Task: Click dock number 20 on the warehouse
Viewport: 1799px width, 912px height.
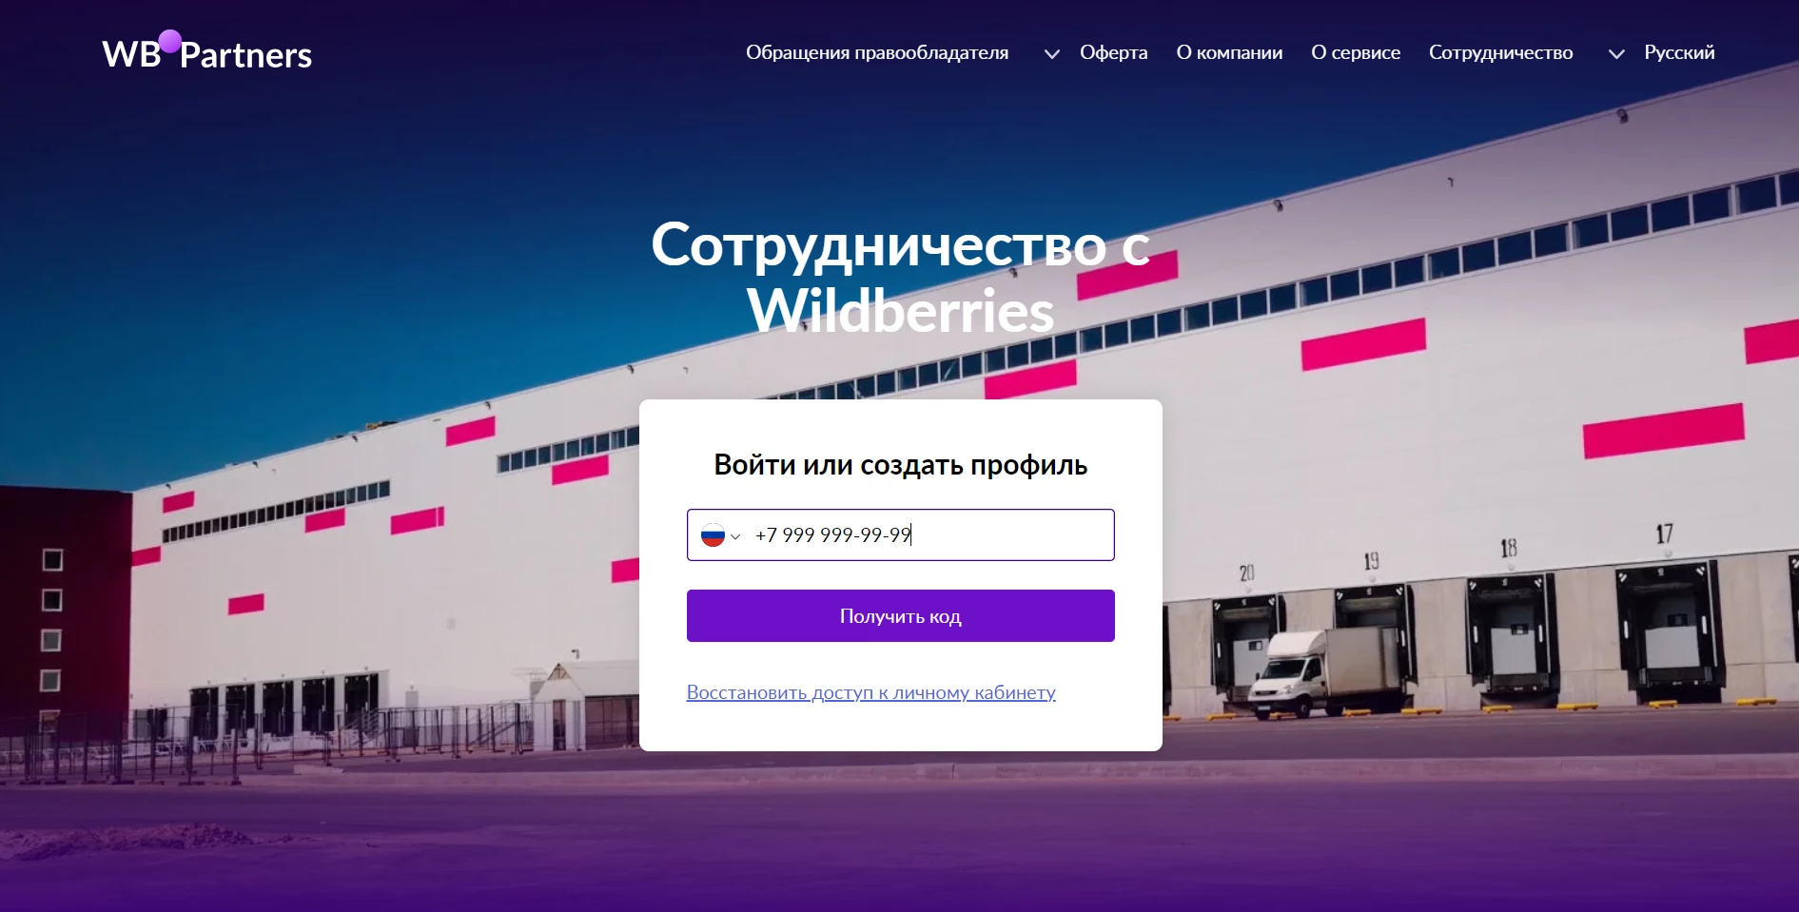Action: click(1246, 572)
